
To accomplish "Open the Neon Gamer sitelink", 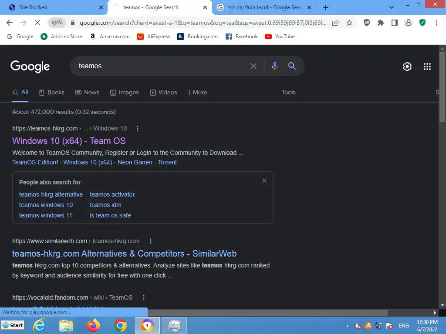I will coord(135,162).
